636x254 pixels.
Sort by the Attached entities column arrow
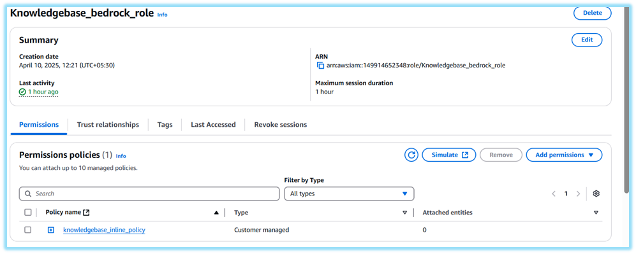596,213
